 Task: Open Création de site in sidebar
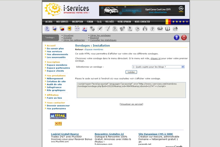56,81
